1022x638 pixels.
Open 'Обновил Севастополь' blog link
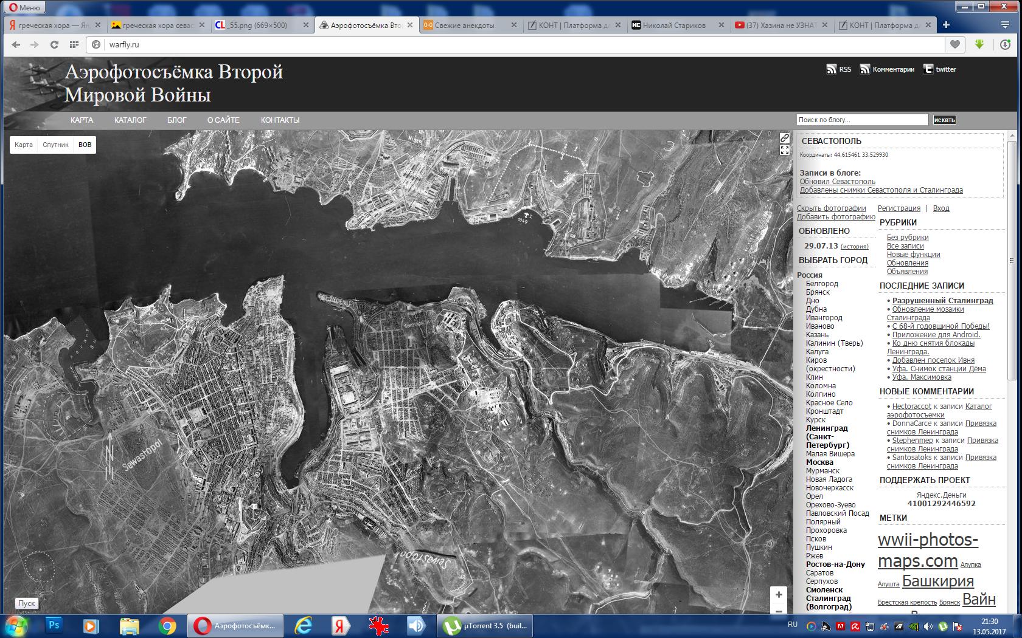pyautogui.click(x=837, y=182)
